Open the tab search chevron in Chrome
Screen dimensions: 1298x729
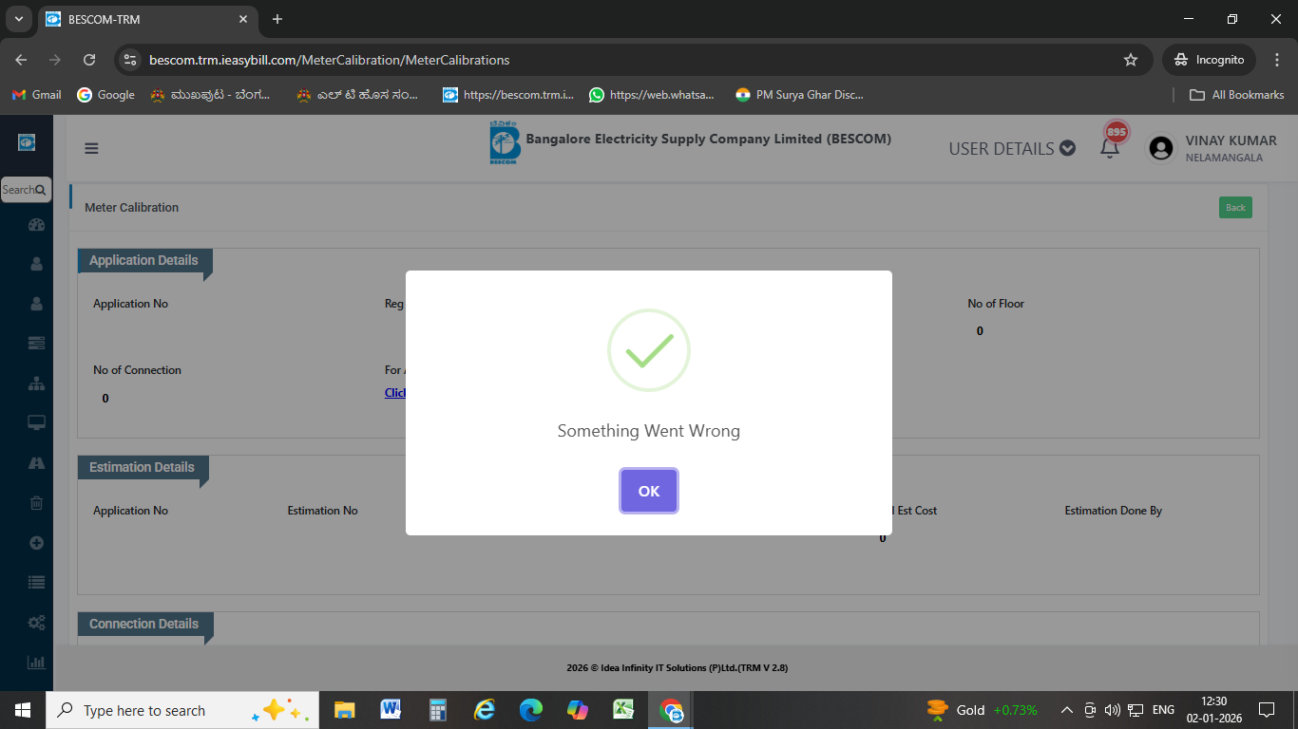[x=18, y=19]
